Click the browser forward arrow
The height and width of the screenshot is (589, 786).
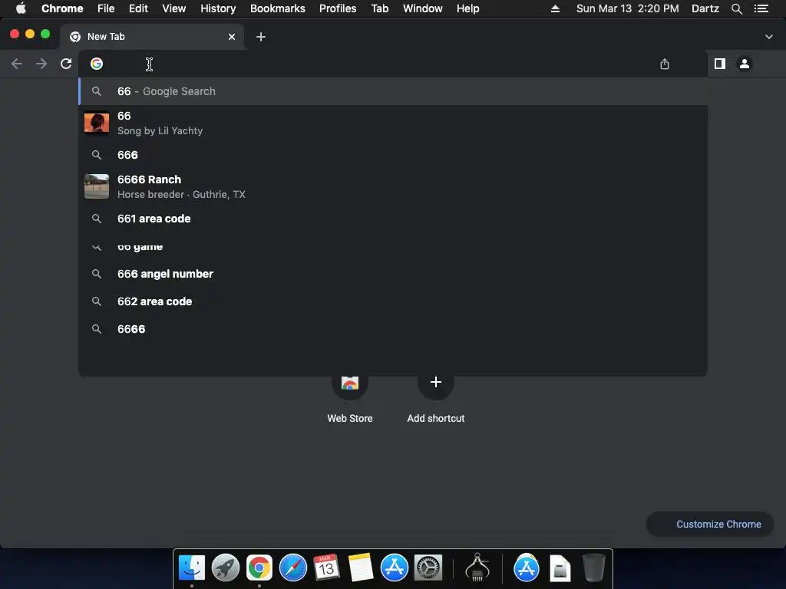[x=41, y=64]
